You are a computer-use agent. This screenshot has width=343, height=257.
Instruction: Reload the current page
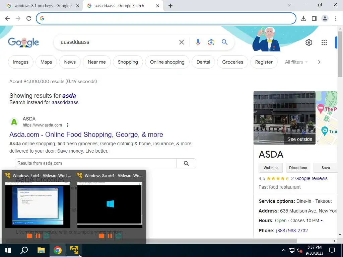coord(29,18)
